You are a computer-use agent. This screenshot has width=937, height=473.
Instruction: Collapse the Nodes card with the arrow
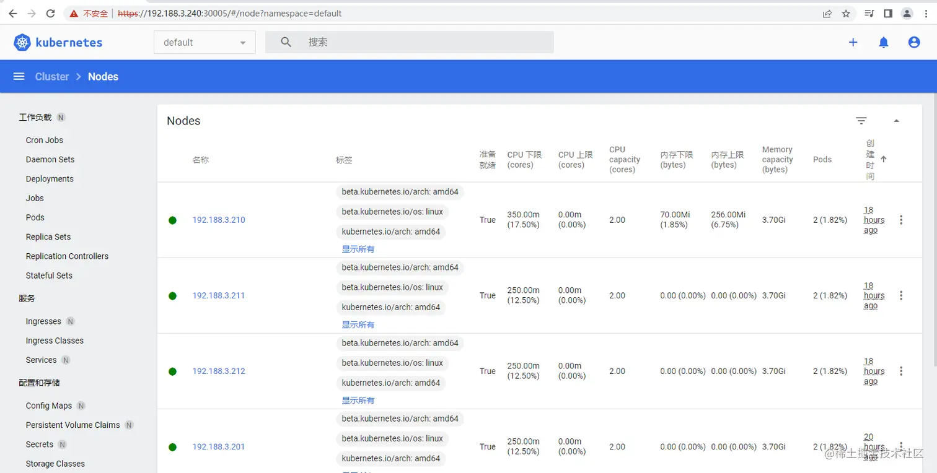896,121
